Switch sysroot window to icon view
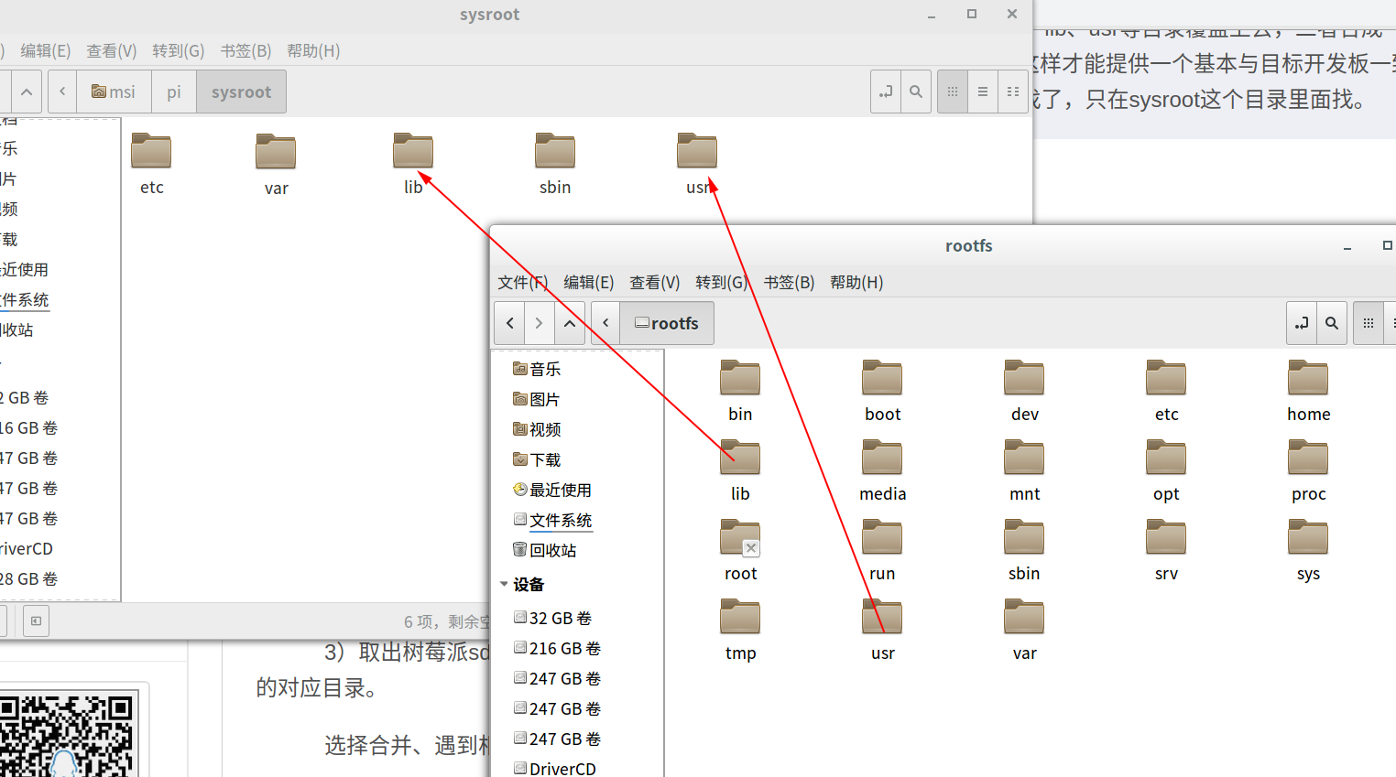 953,92
